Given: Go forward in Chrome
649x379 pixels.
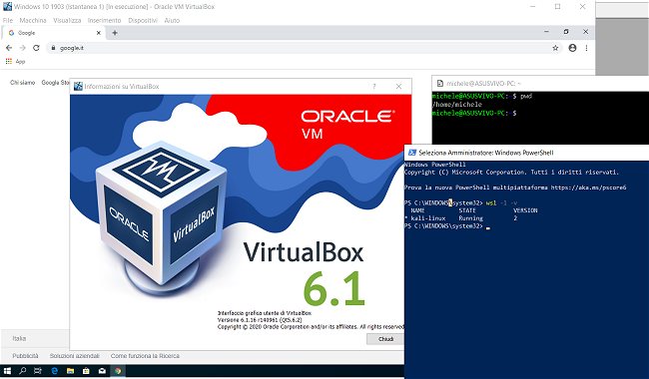Looking at the screenshot, I should point(22,48).
